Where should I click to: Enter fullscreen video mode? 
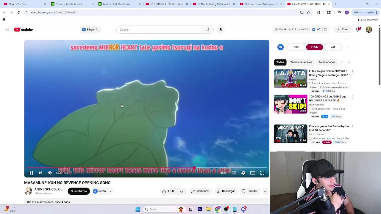point(262,173)
